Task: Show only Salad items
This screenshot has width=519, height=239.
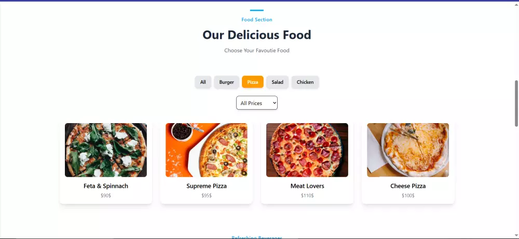Action: tap(277, 82)
